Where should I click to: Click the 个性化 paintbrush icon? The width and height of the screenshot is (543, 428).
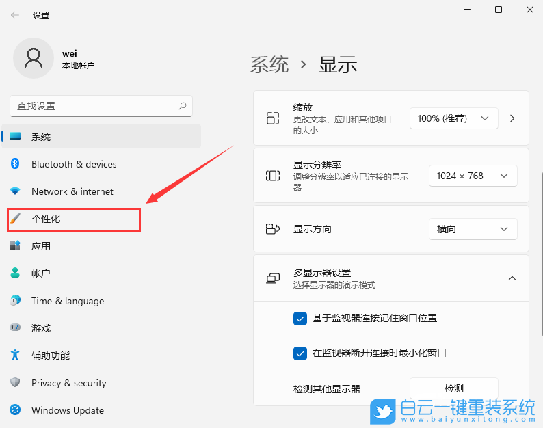tap(15, 219)
